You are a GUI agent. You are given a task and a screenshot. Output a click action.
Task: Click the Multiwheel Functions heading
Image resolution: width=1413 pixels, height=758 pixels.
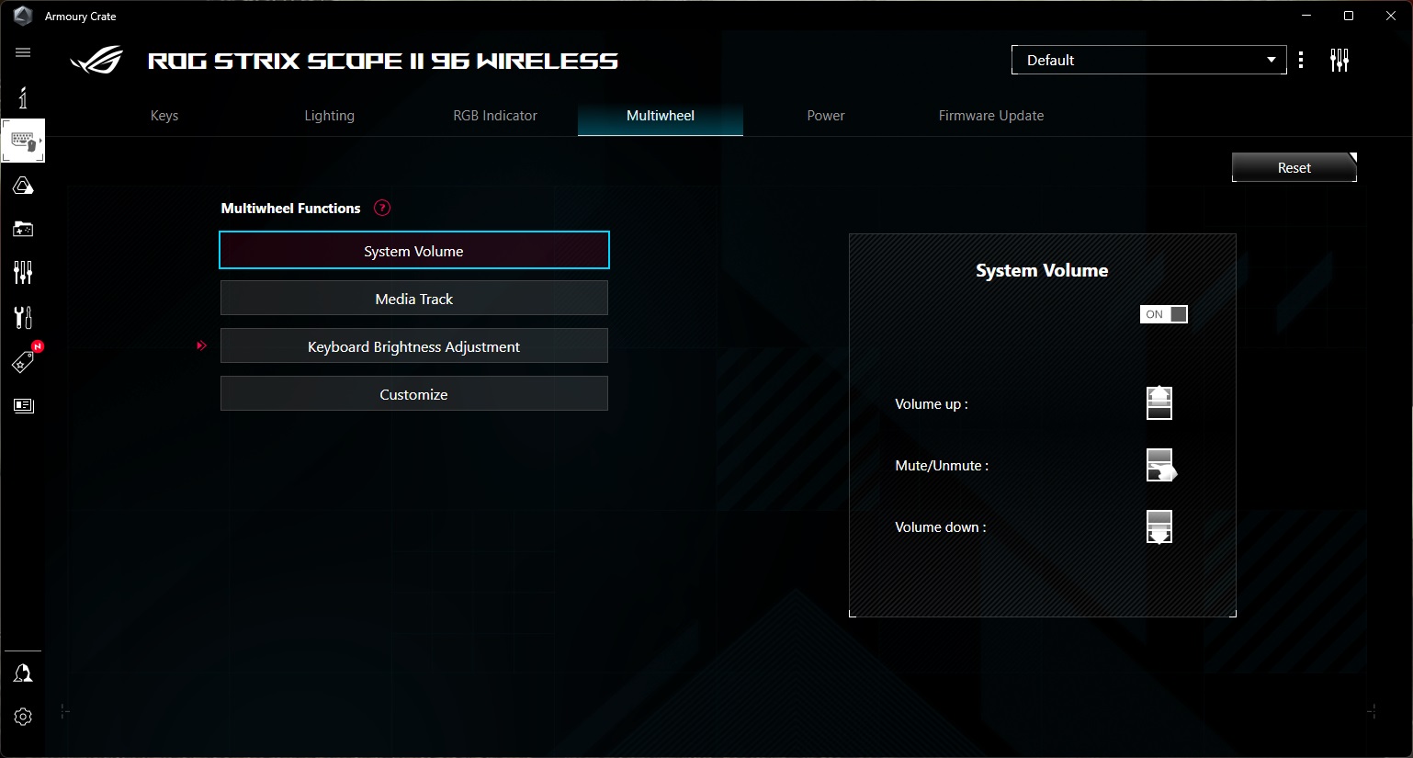click(290, 209)
